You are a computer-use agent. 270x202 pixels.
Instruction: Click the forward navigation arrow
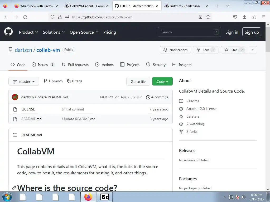16,17
